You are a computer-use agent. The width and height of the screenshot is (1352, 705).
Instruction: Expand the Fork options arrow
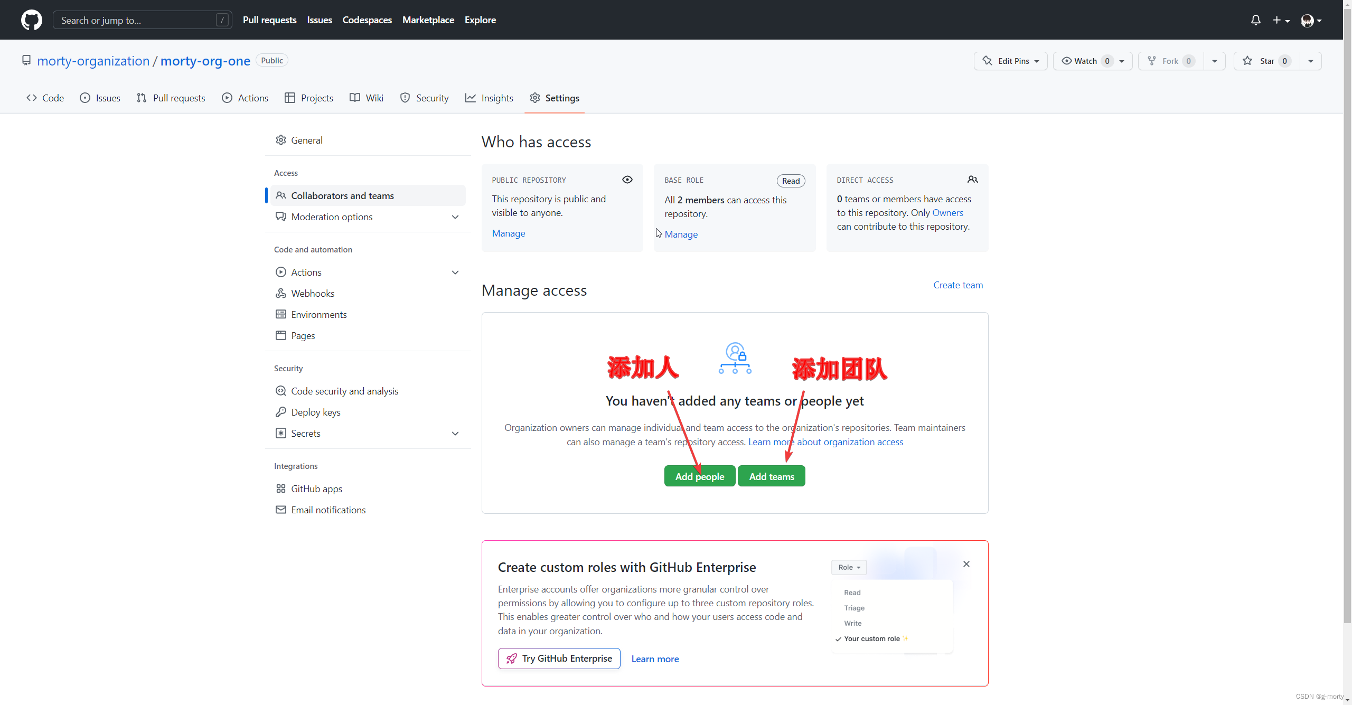[1215, 61]
